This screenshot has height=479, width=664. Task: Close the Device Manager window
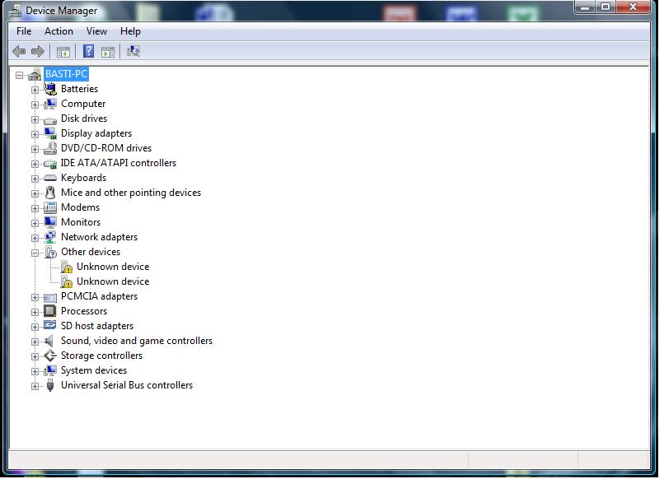pyautogui.click(x=633, y=7)
